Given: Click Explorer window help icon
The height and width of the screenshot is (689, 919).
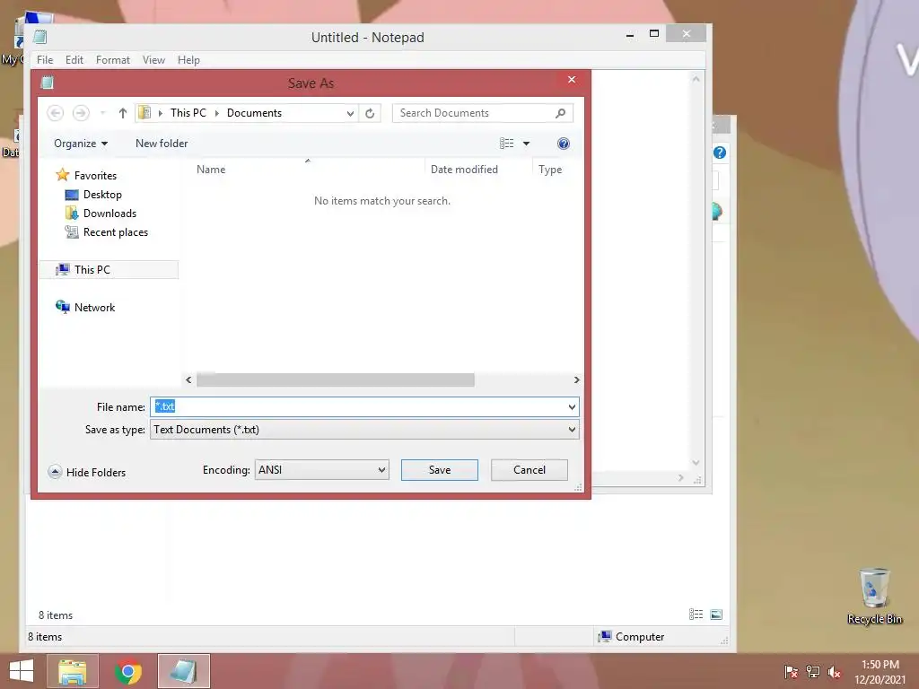Looking at the screenshot, I should (720, 153).
